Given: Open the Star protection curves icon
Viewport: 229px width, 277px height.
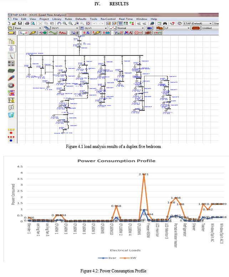Looking at the screenshot, I should coord(11,56).
